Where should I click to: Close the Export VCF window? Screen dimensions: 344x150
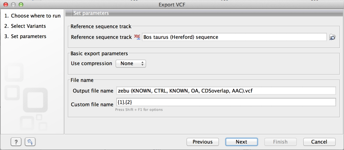[7, 4]
